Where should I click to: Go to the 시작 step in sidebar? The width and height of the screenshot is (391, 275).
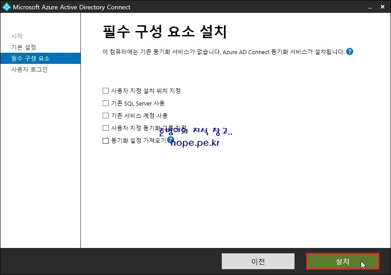pyautogui.click(x=17, y=36)
